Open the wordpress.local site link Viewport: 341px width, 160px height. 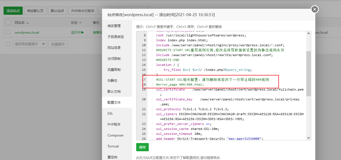27,32
